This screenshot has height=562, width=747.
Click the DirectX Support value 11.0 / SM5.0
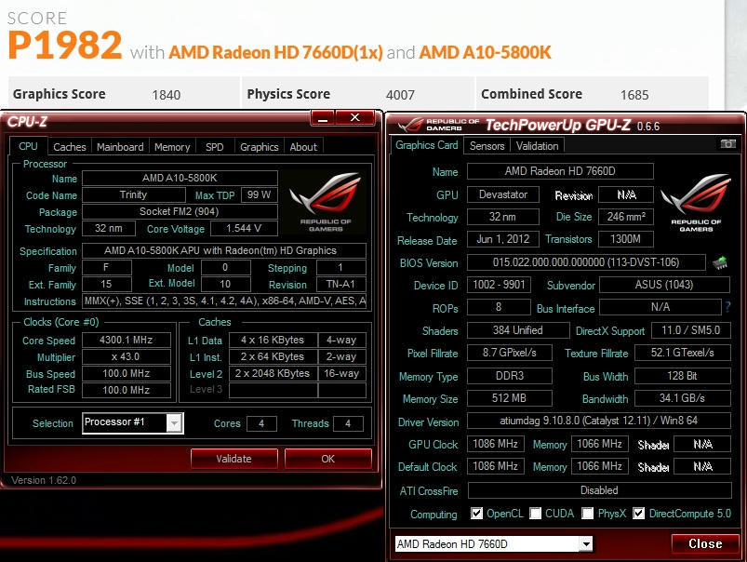[x=691, y=330]
